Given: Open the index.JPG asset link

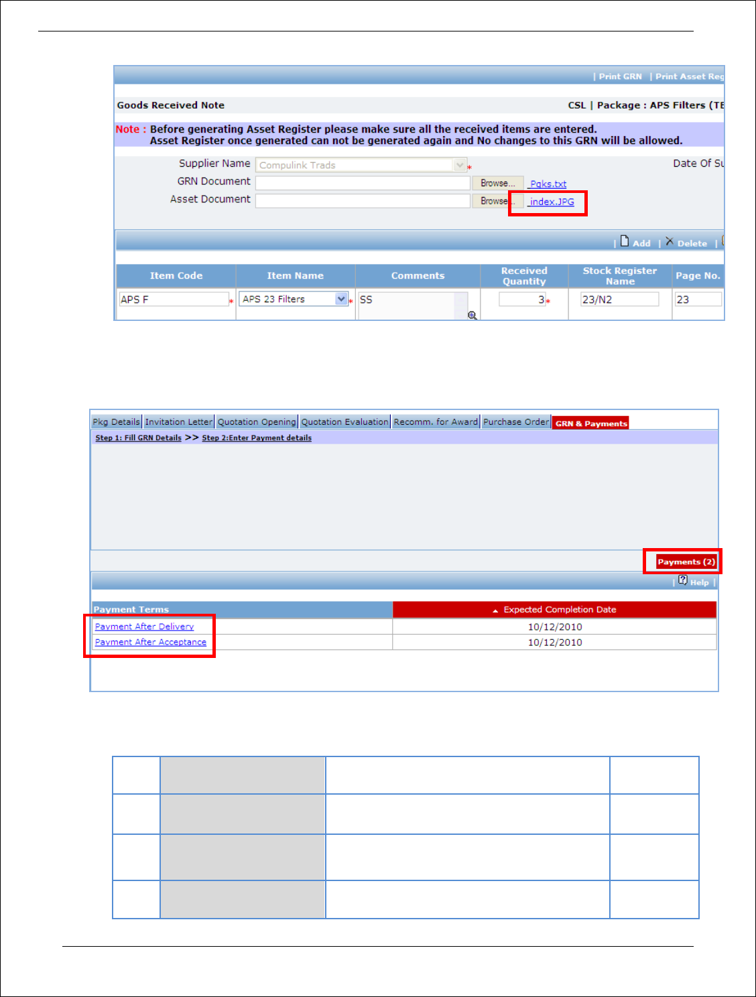Looking at the screenshot, I should [552, 202].
